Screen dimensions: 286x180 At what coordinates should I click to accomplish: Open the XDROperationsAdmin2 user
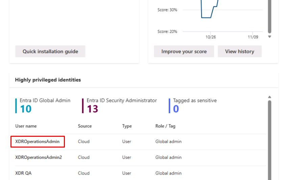39,157
